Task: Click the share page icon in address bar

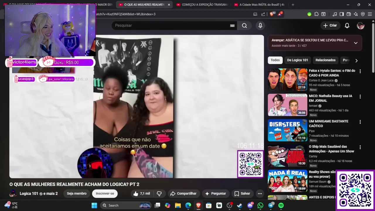Action: 263,14
